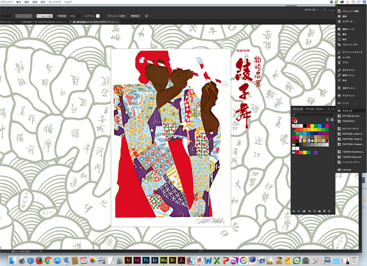Expand the opacity value arrow
Image resolution: width=367 pixels, height=266 pixels.
81,16
